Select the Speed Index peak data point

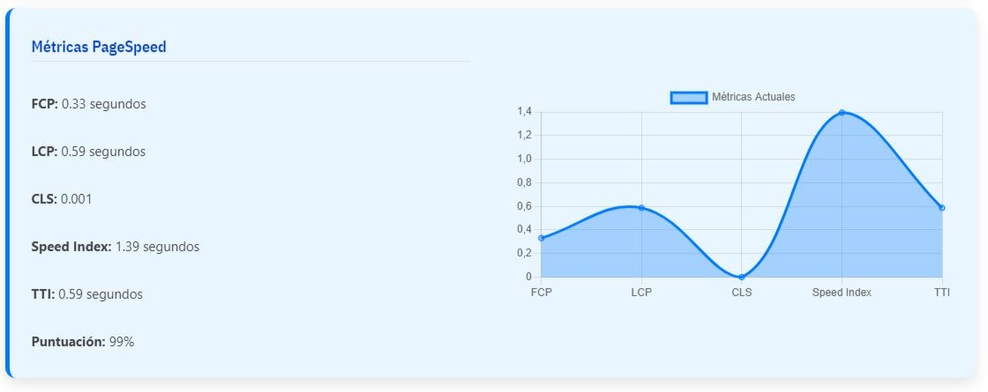point(842,113)
